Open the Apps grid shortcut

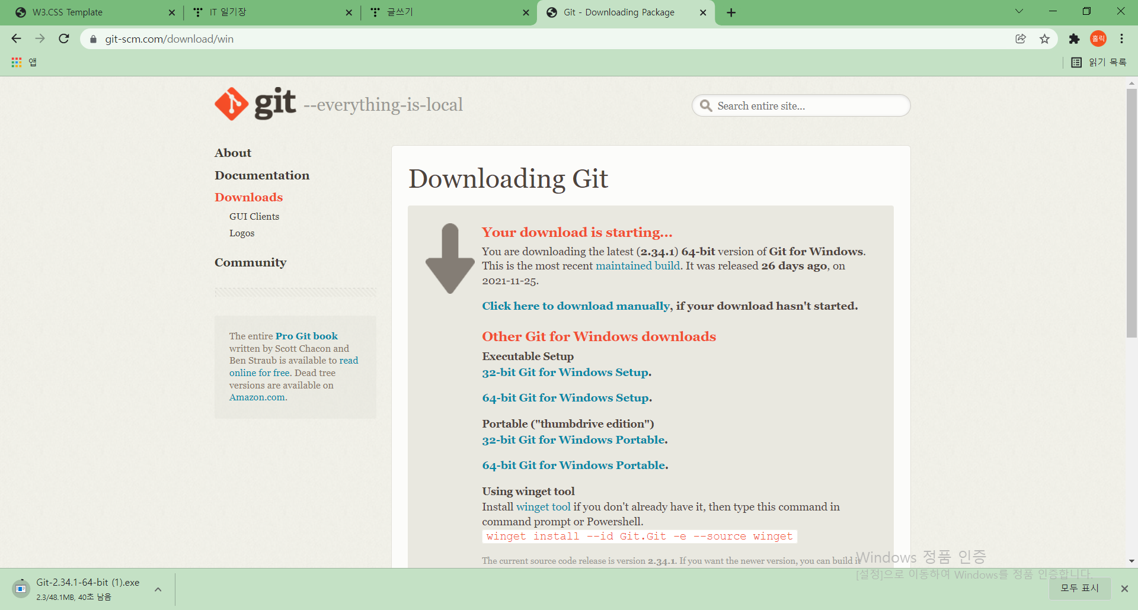[x=17, y=62]
